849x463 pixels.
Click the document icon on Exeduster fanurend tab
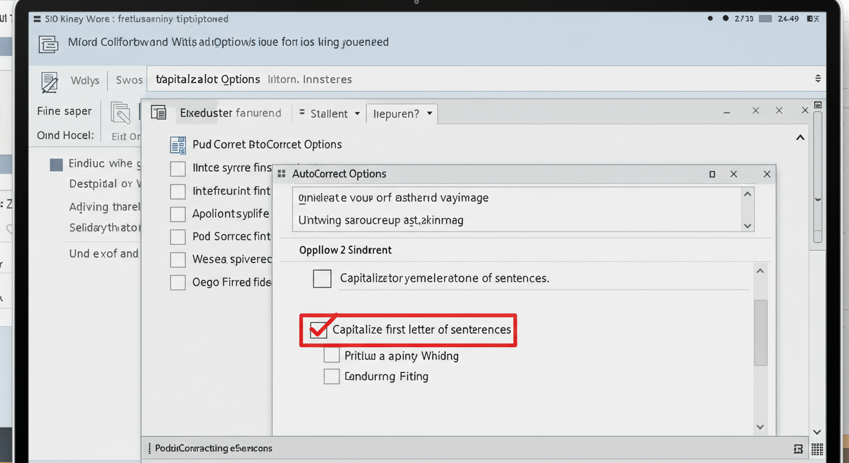159,113
